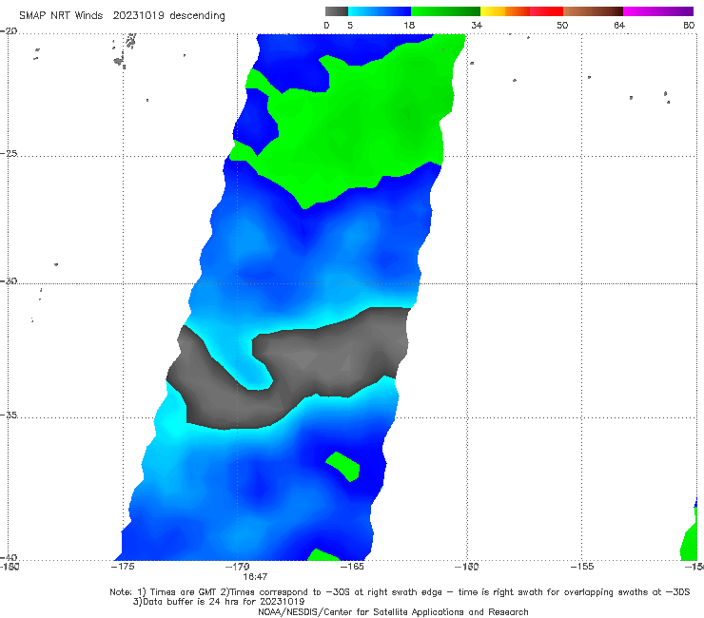
Task: Click the small green patch near -165, -37
Action: pos(343,467)
